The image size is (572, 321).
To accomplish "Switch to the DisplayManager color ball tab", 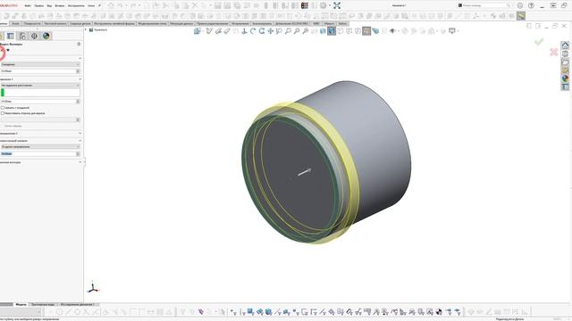I will pos(46,36).
